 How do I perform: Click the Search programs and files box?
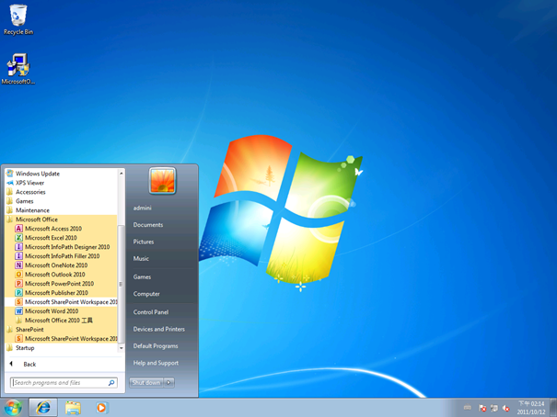click(64, 383)
